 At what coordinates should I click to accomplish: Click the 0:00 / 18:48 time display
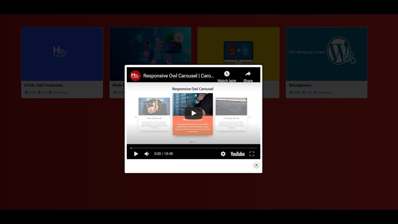(x=164, y=154)
